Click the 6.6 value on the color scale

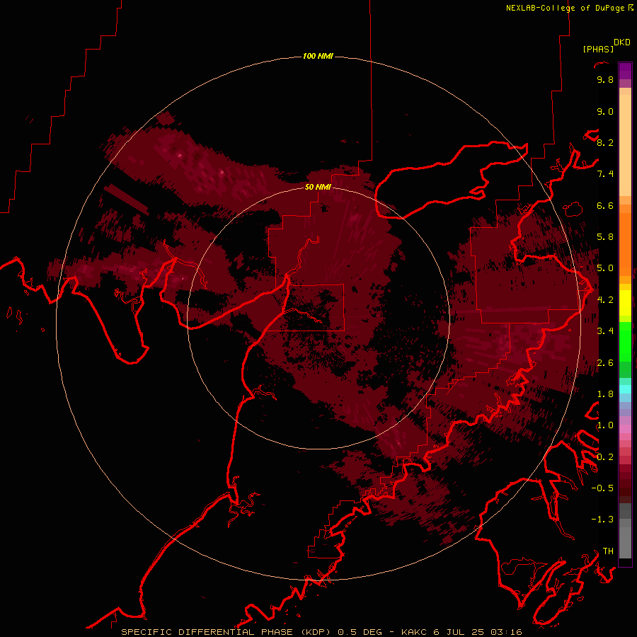coord(605,205)
